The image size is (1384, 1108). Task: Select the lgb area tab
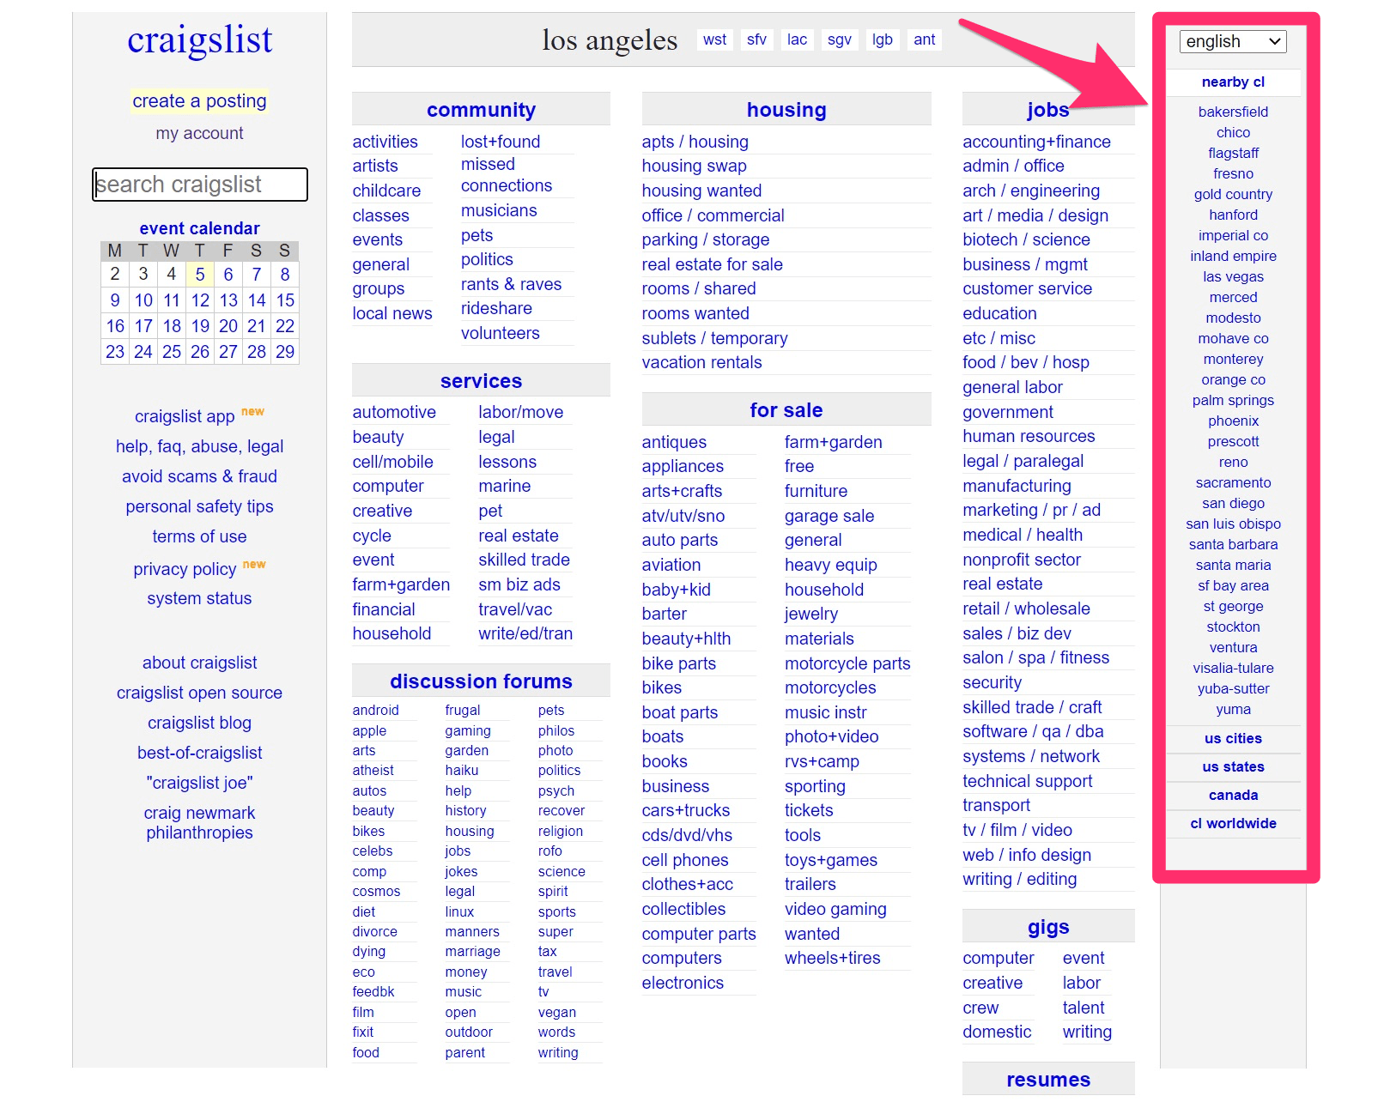coord(883,39)
